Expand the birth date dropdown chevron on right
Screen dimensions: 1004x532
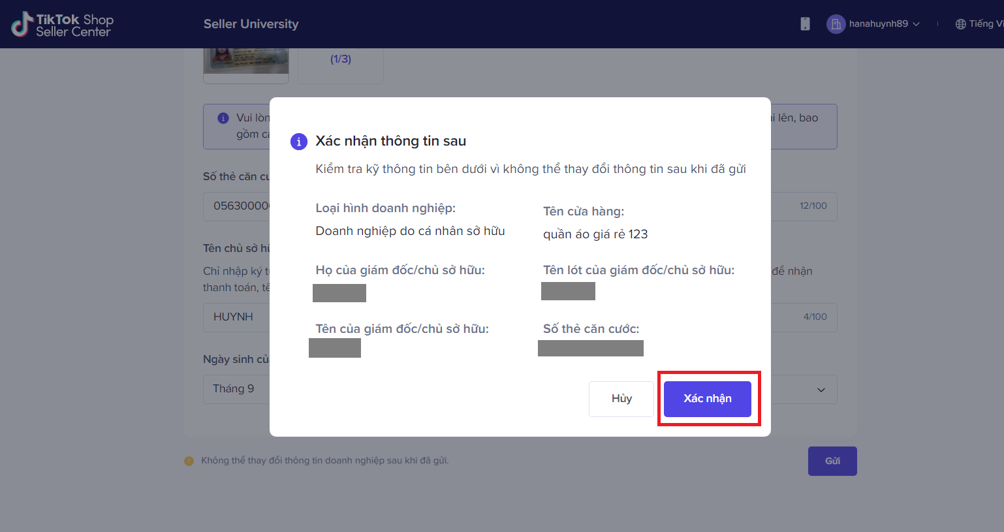pyautogui.click(x=821, y=390)
